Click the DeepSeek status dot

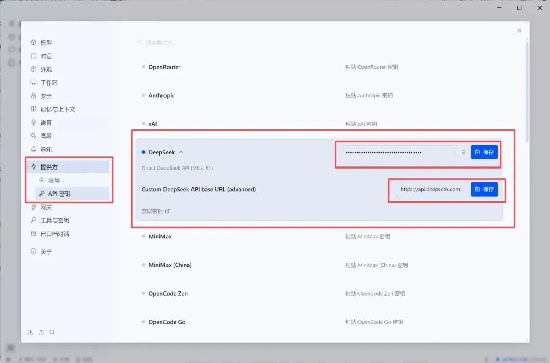(x=143, y=152)
